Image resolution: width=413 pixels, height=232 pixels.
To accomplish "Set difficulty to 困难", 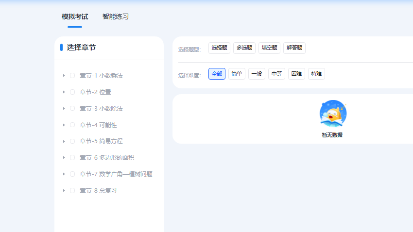I will [x=296, y=74].
